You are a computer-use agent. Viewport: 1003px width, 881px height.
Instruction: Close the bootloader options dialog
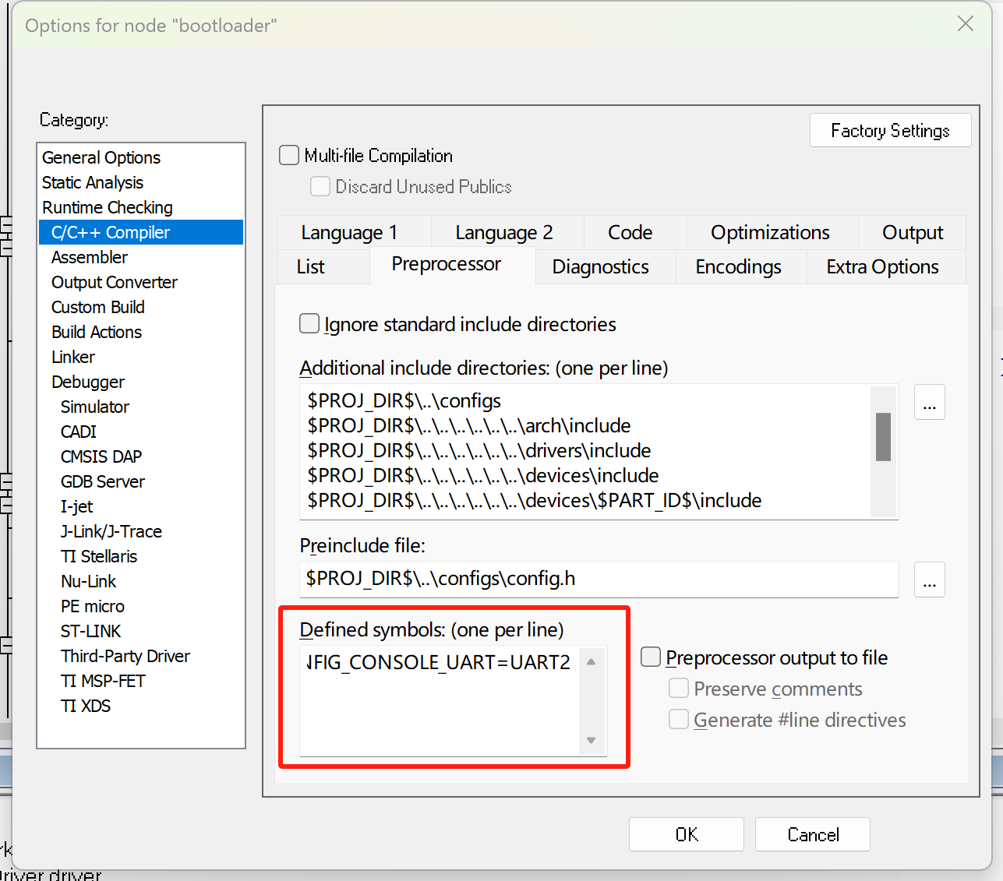tap(965, 24)
